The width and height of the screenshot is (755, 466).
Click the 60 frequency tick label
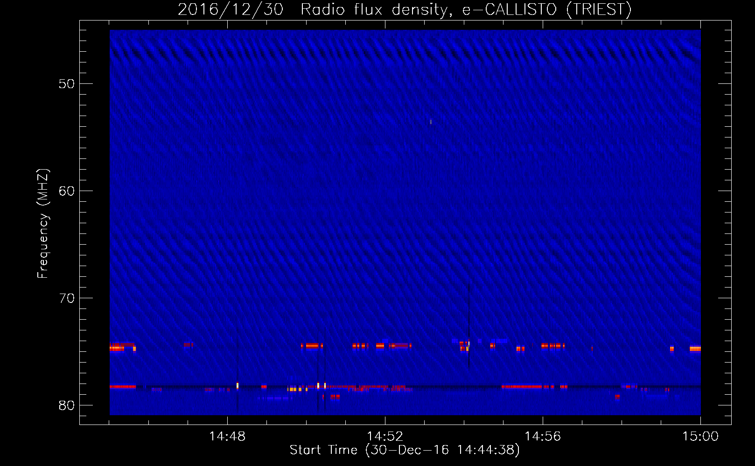coord(67,191)
